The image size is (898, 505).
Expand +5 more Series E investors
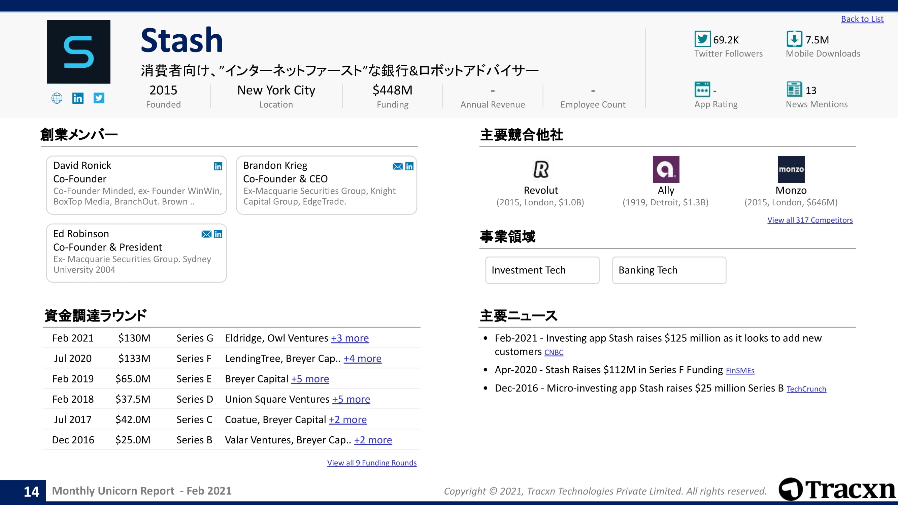pos(310,379)
